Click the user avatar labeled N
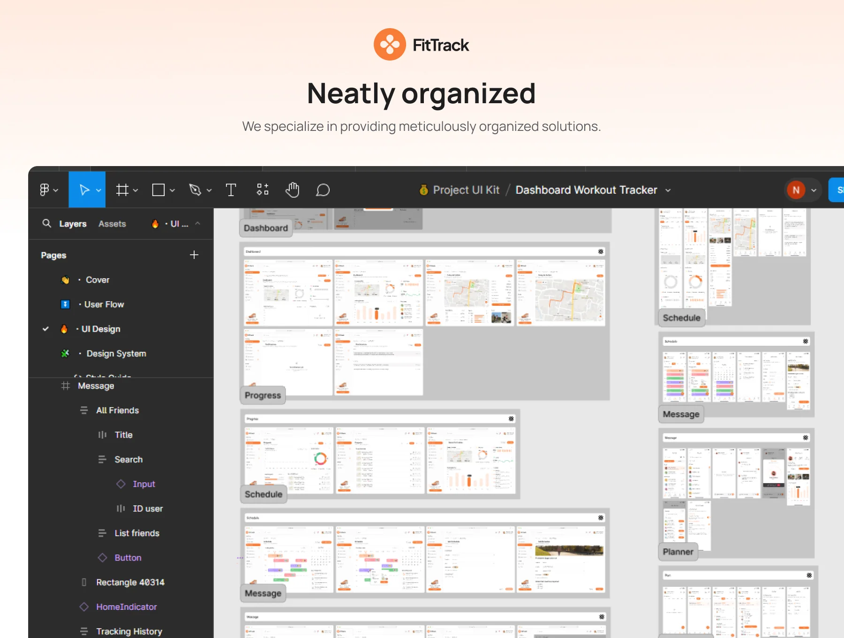The height and width of the screenshot is (638, 844). [796, 190]
